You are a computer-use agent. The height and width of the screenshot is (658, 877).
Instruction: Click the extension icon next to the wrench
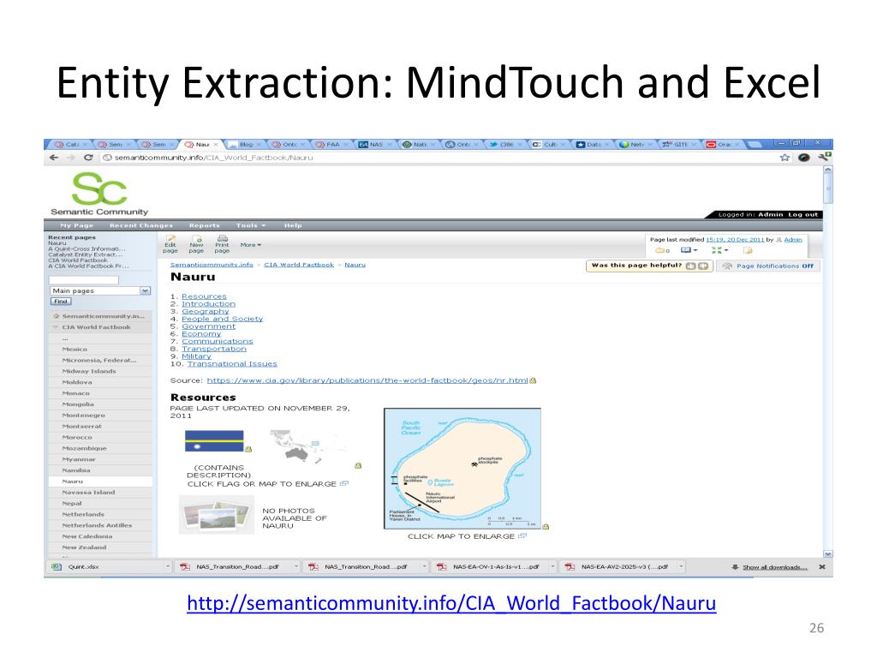[804, 158]
